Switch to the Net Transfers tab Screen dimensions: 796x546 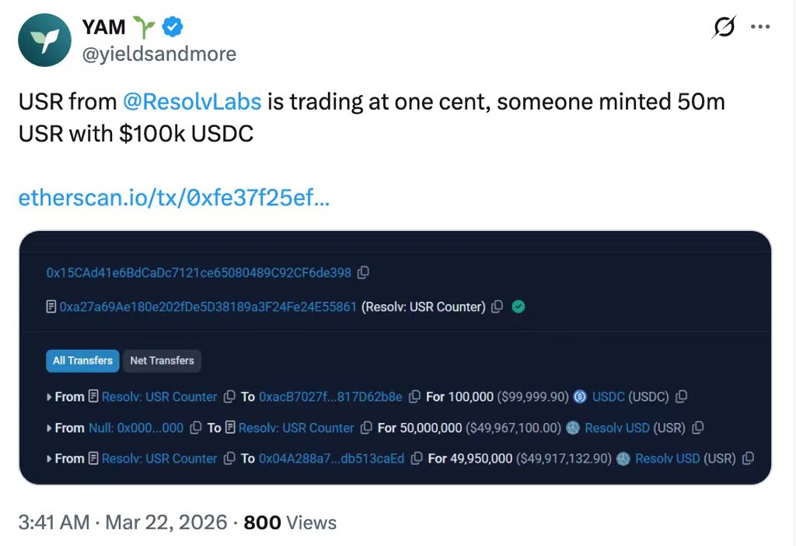point(162,360)
